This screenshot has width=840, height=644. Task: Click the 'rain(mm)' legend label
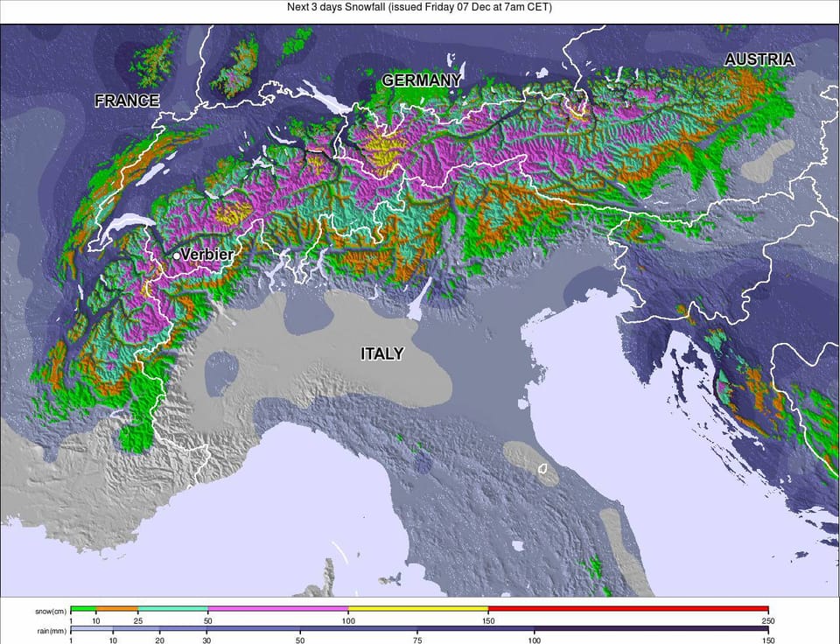click(x=52, y=631)
